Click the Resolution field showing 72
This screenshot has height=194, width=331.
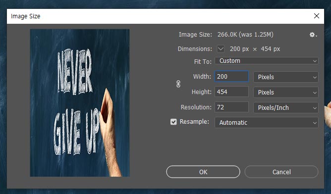[x=231, y=107]
